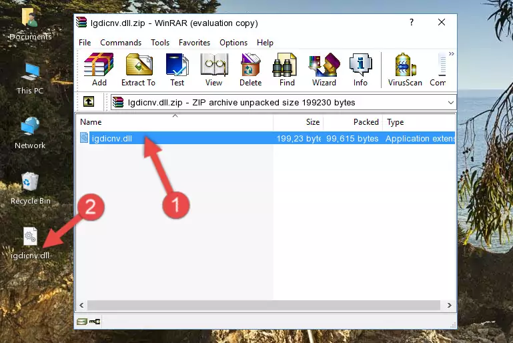
Task: Show archive Info
Action: 360,69
